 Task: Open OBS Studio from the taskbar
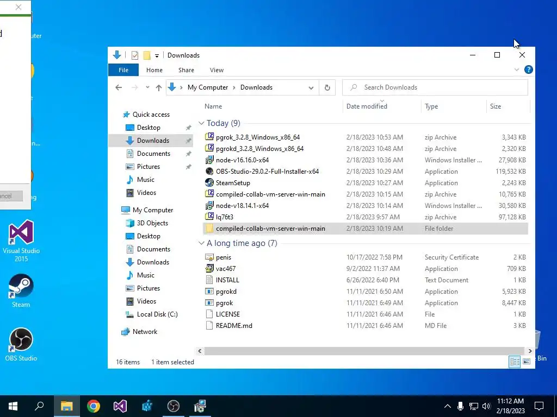point(174,406)
